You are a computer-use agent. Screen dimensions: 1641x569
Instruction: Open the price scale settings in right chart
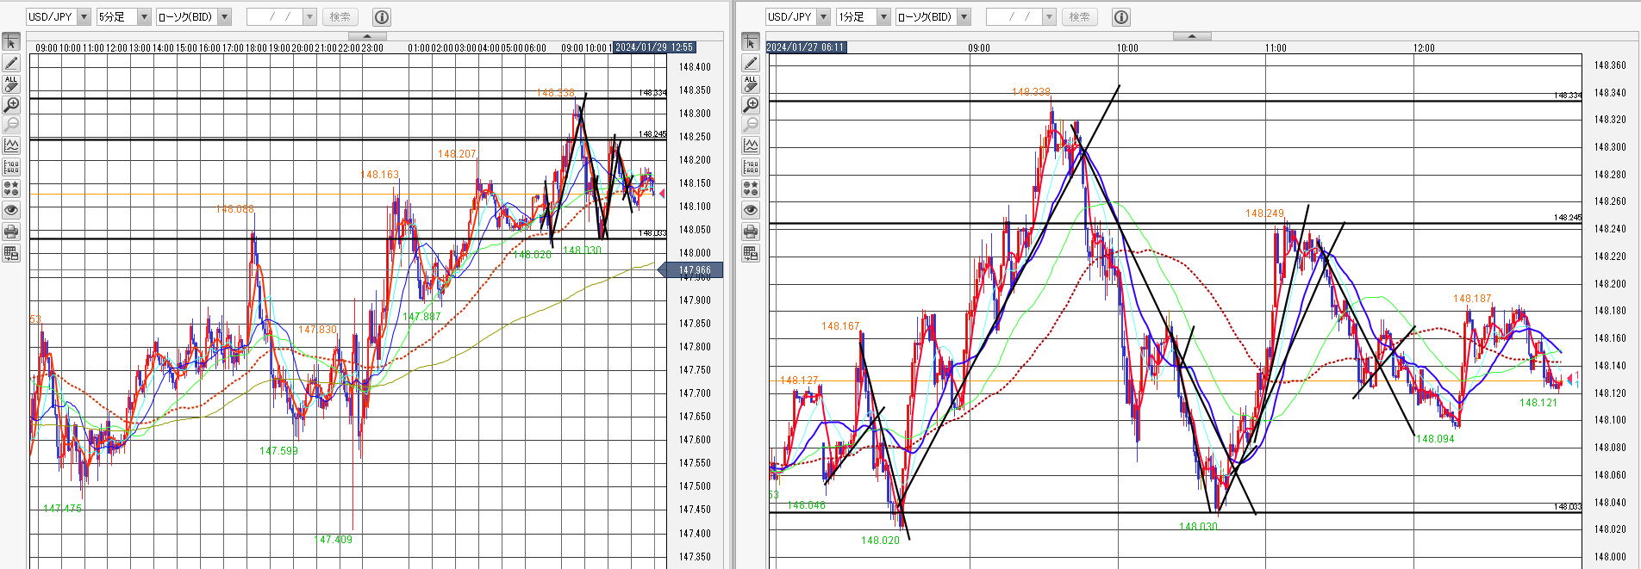click(751, 167)
